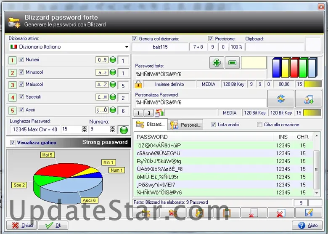Switch to the Personali... tab
This screenshot has width=328, height=234.
coord(185,125)
